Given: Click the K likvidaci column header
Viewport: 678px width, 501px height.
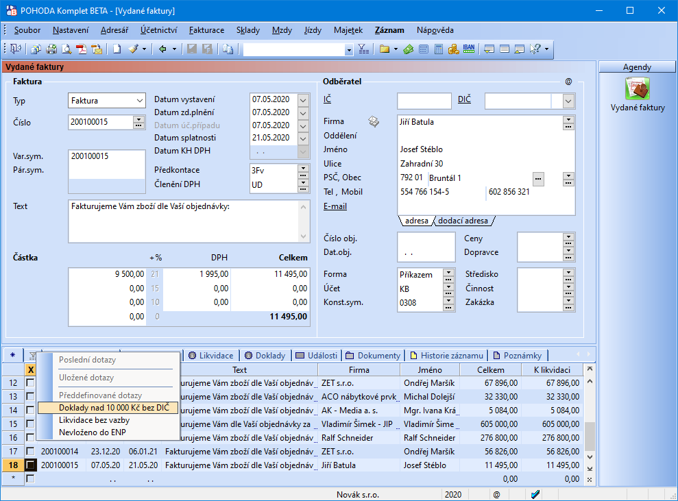Looking at the screenshot, I should point(552,370).
